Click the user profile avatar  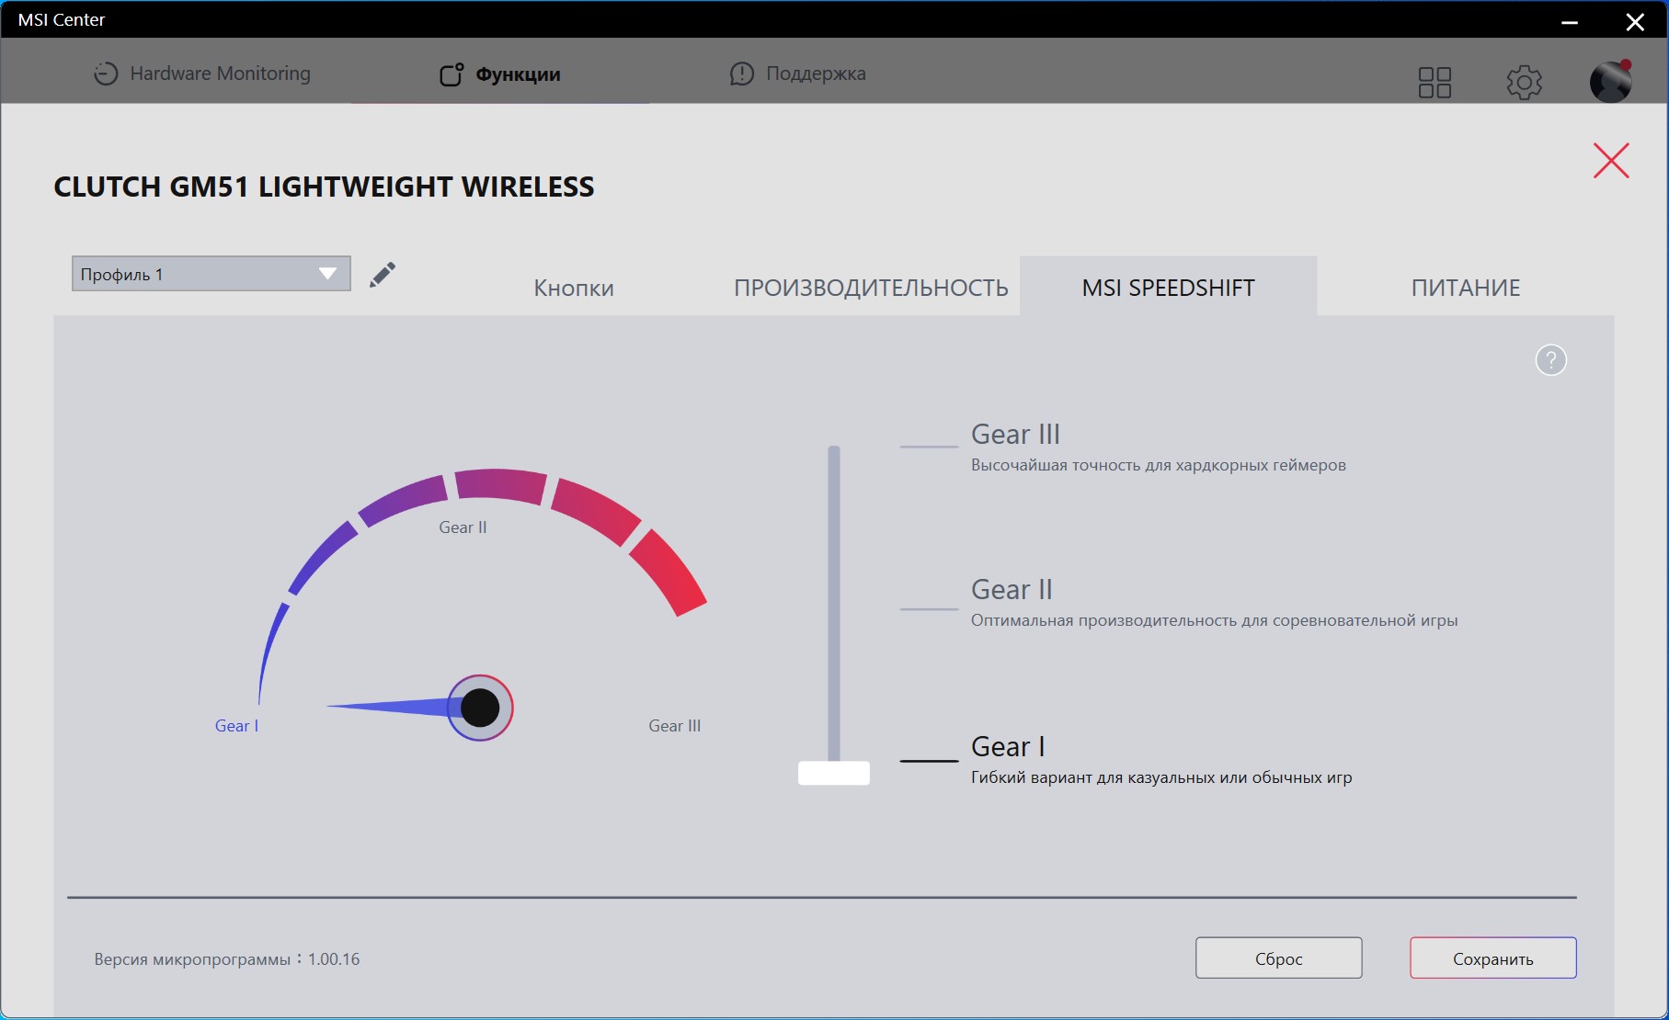tap(1611, 82)
